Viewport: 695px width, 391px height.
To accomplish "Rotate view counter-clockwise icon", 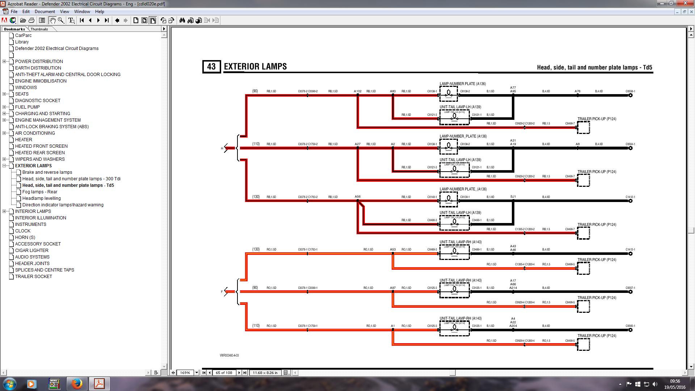I will coord(163,20).
